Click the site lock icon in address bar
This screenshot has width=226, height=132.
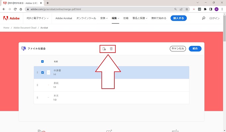click(28, 9)
